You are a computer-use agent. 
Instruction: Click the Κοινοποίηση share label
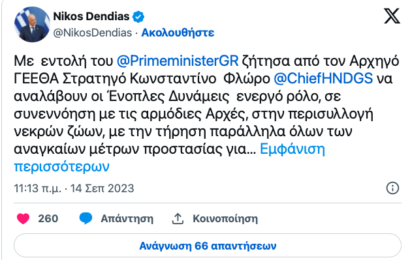pos(225,218)
